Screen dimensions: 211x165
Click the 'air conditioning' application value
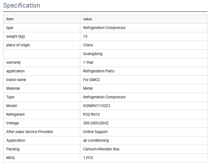pos(96,140)
